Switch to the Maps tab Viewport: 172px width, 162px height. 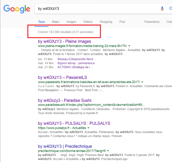(56, 22)
